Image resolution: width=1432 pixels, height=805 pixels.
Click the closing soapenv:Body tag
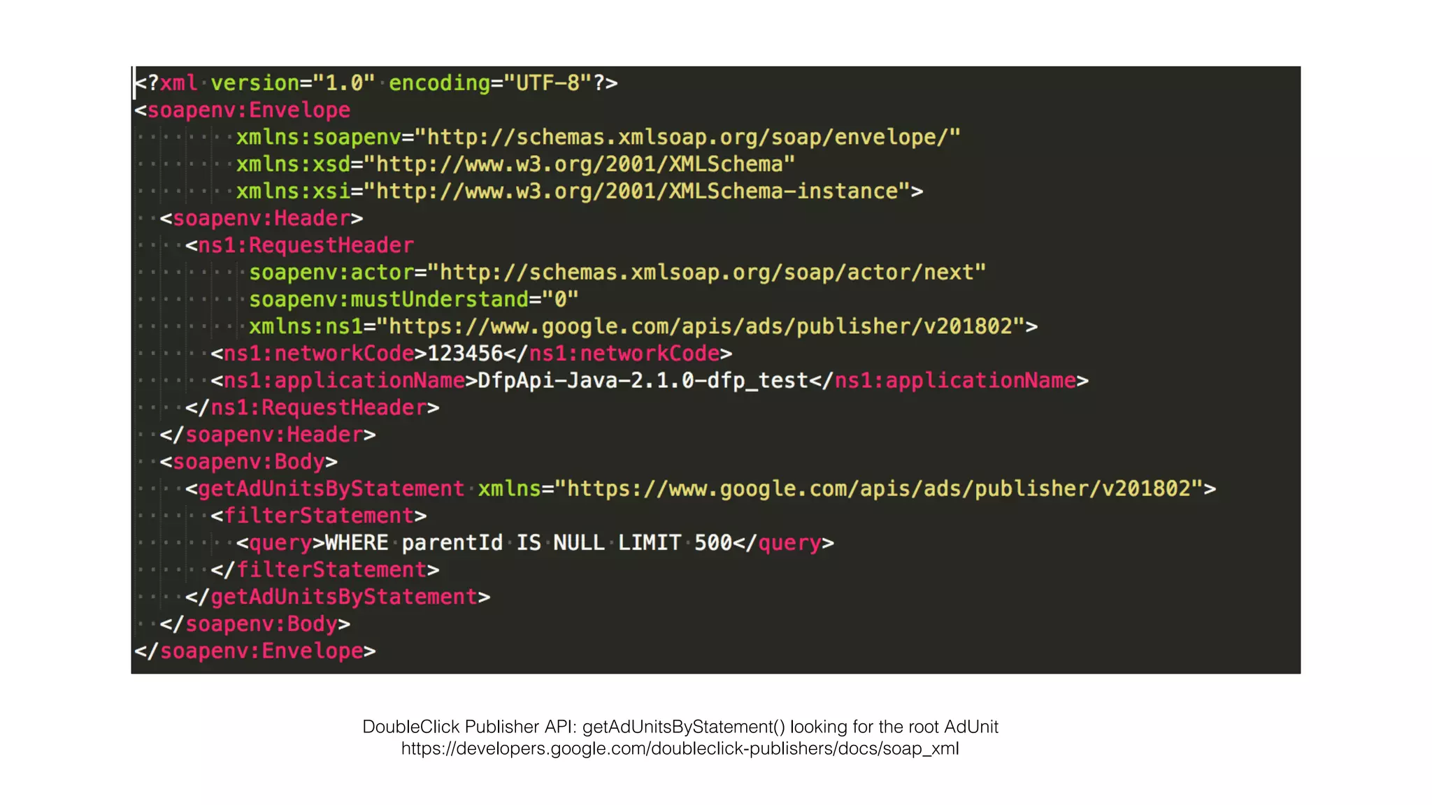pos(255,624)
